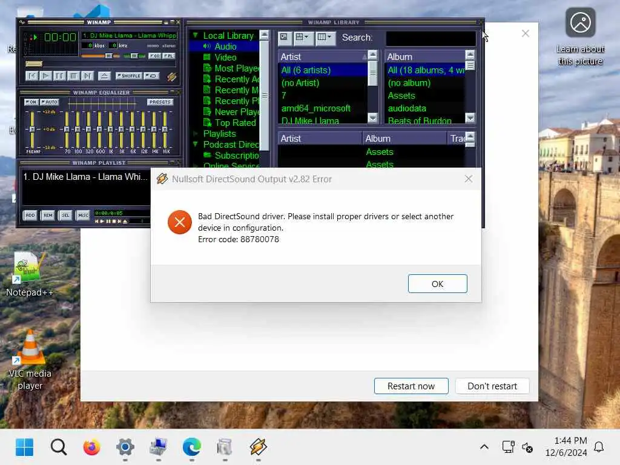Select Video in the library tree
620x465 pixels.
pyautogui.click(x=225, y=58)
